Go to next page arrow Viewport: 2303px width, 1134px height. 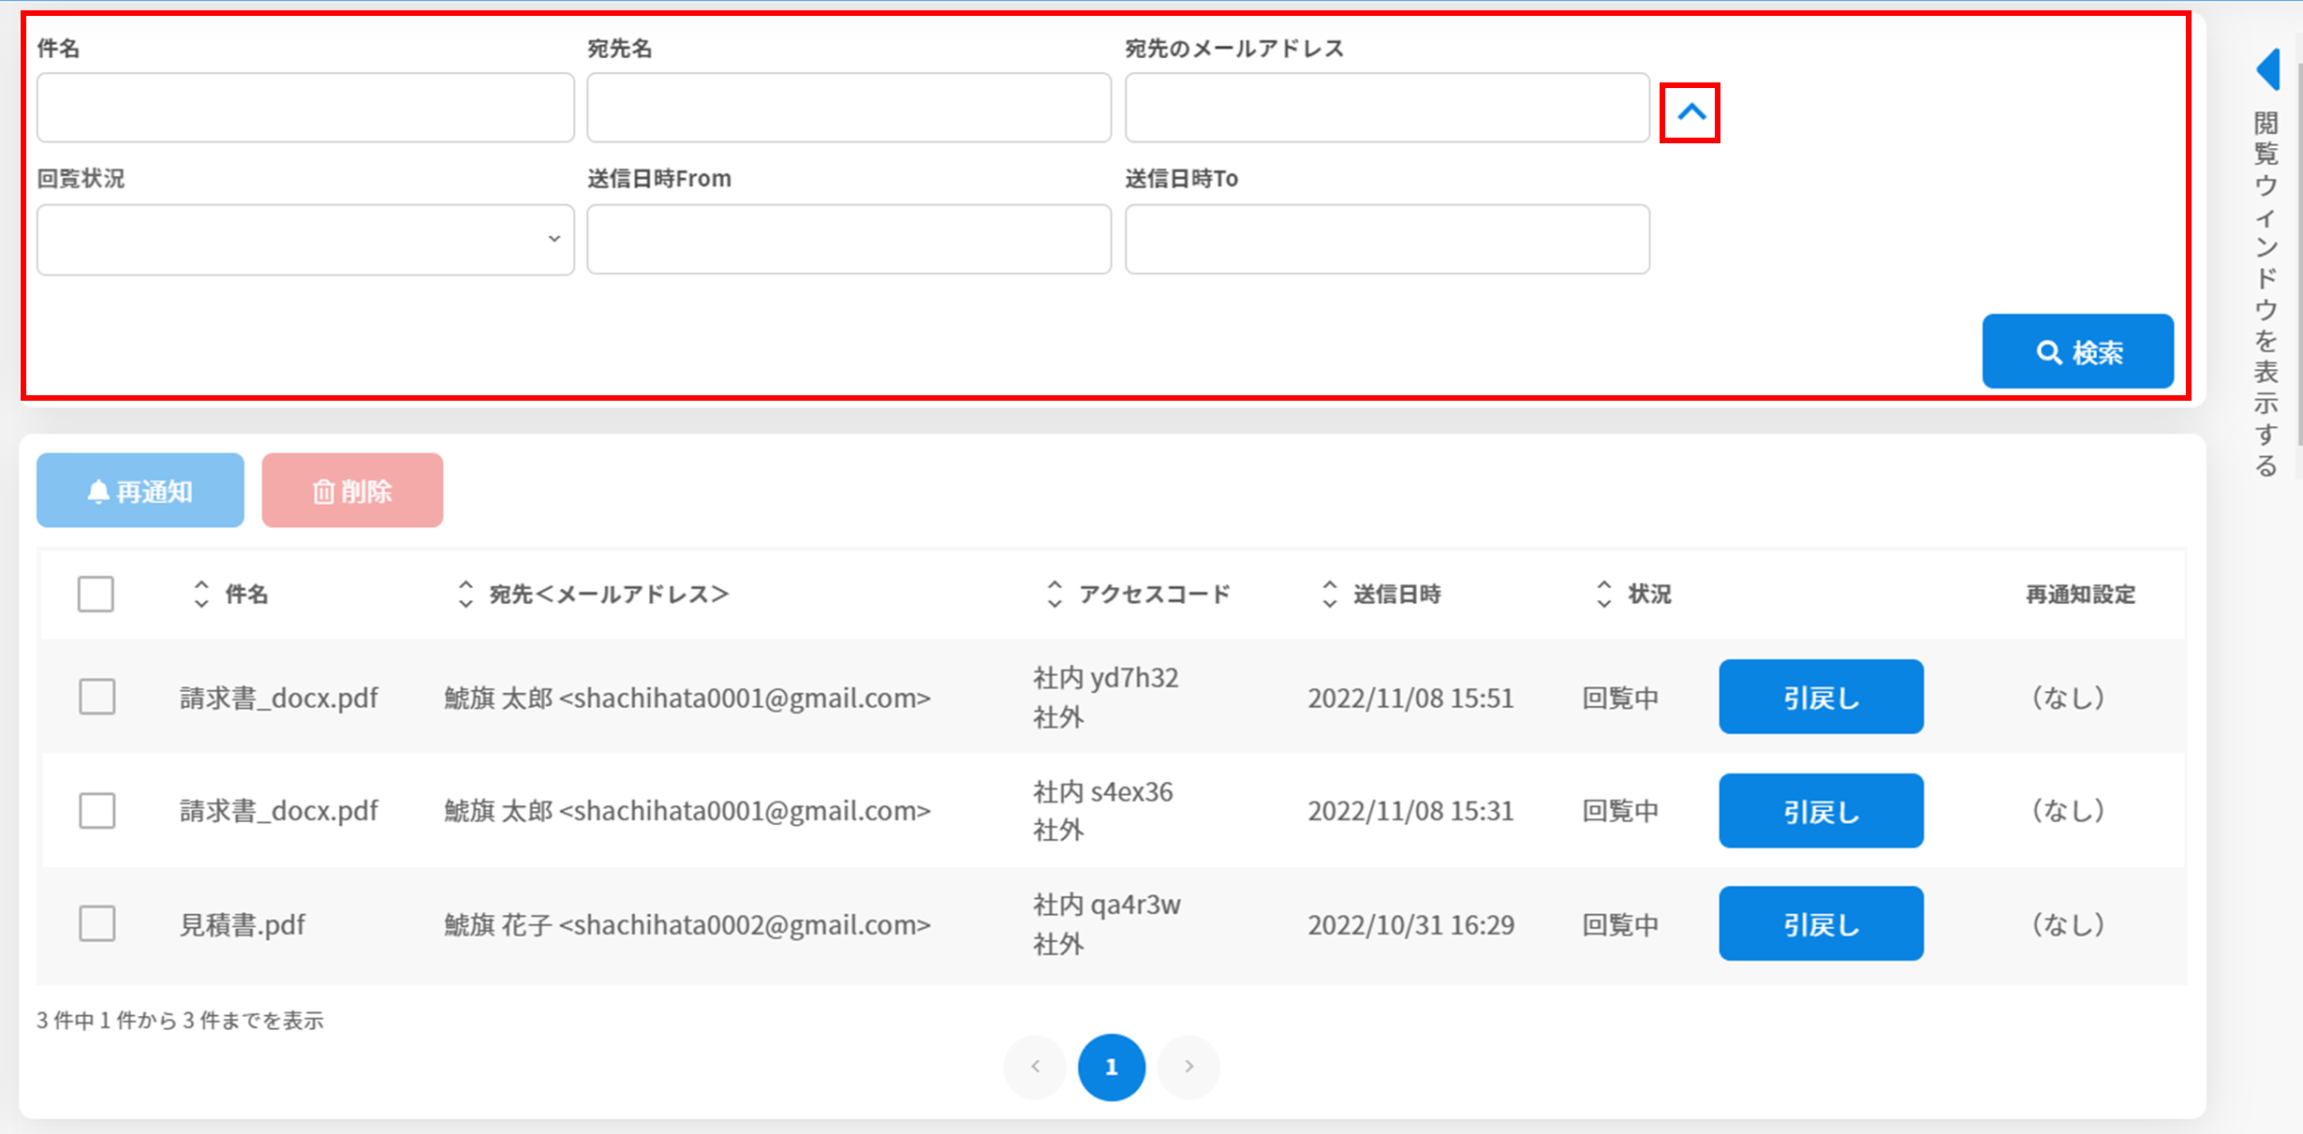1188,1067
